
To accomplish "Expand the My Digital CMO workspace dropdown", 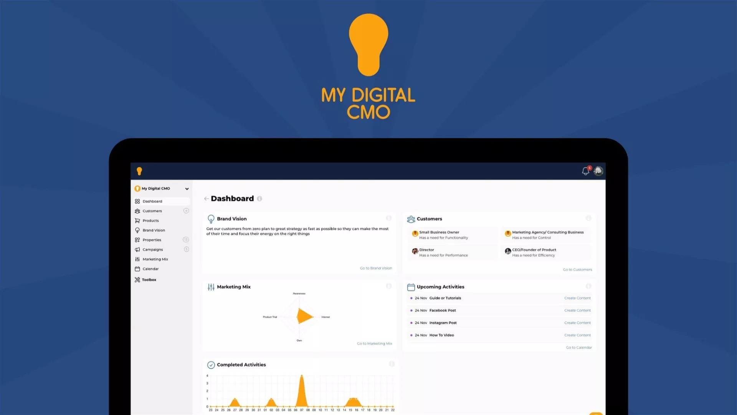I will pyautogui.click(x=187, y=189).
